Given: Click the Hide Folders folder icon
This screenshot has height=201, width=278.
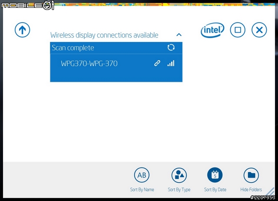Looking at the screenshot, I should [251, 175].
